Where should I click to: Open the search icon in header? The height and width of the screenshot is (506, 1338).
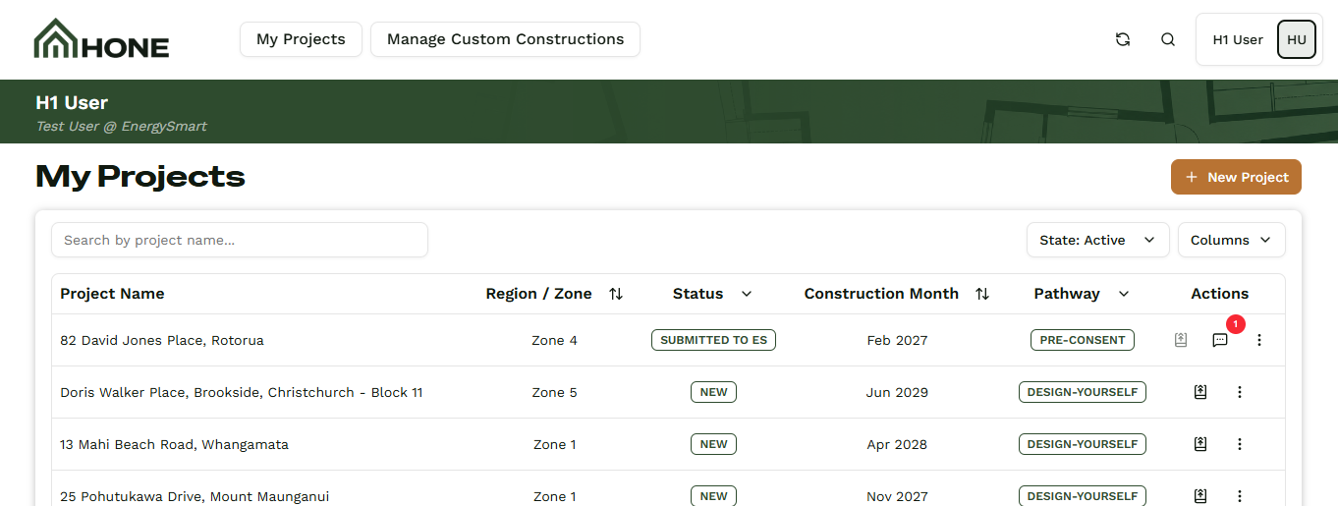(x=1168, y=39)
